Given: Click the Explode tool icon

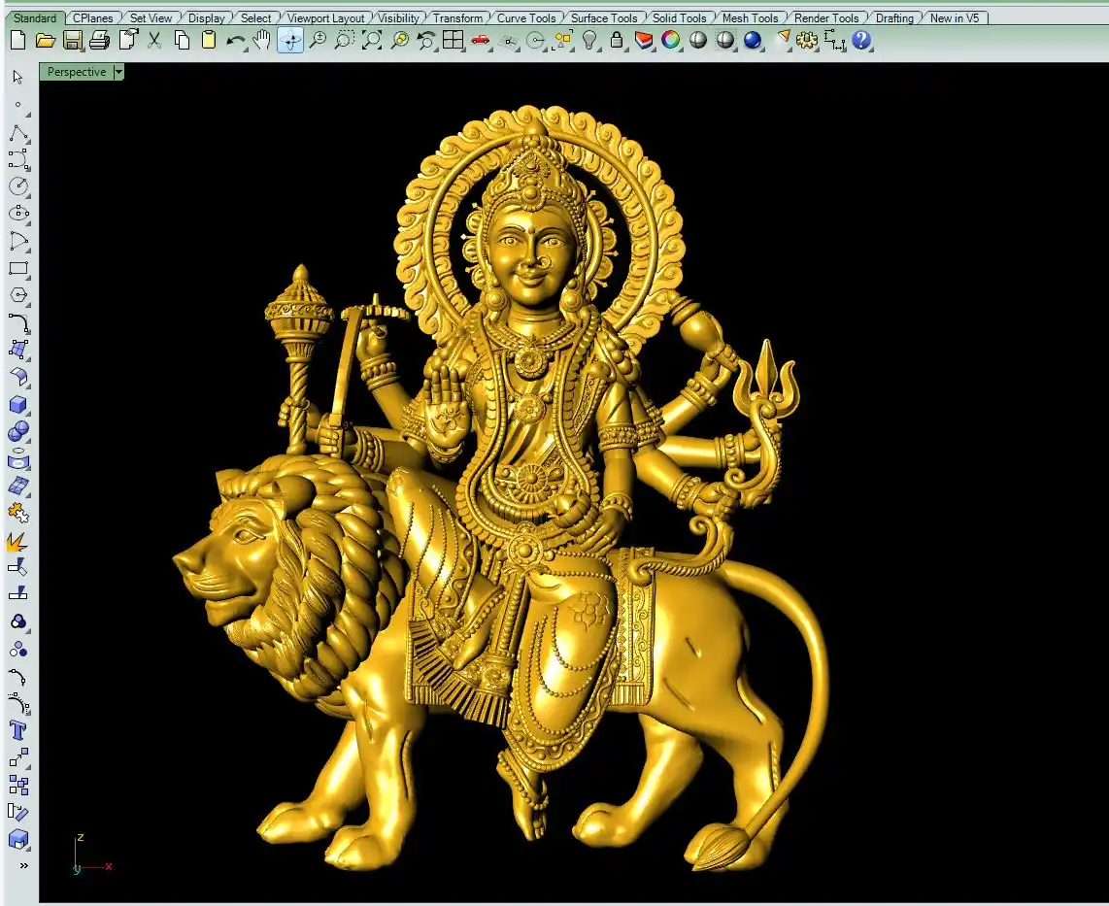Looking at the screenshot, I should tap(18, 540).
